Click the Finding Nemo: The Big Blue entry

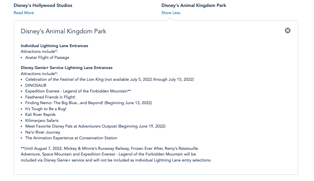point(88,103)
